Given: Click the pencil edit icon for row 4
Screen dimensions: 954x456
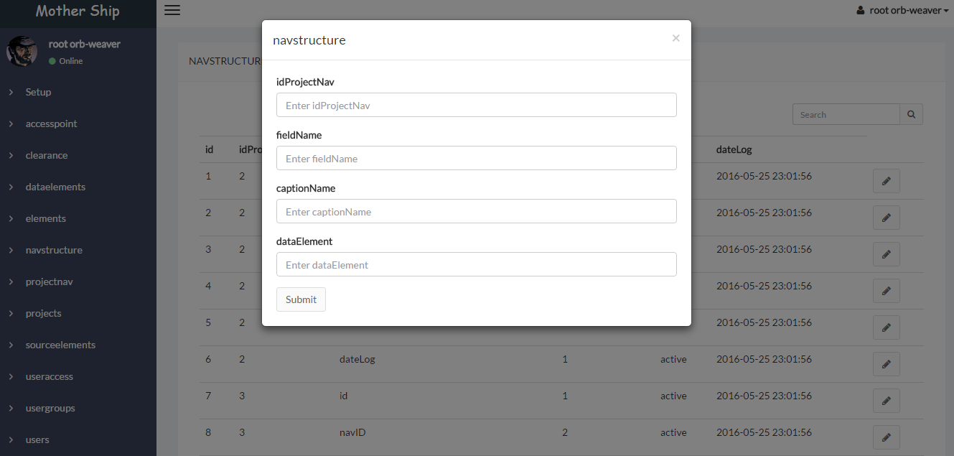Looking at the screenshot, I should coord(886,291).
